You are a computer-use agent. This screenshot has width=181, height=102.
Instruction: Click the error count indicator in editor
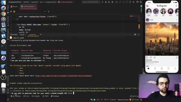(132, 16)
